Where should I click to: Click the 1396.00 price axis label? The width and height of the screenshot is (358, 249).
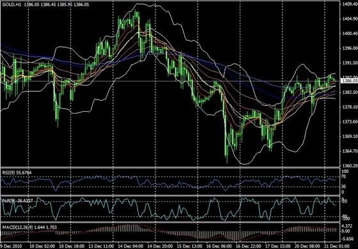click(x=350, y=48)
